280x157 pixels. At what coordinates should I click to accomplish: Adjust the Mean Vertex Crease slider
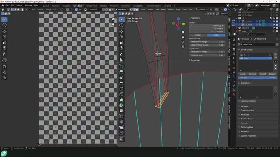[207, 45]
